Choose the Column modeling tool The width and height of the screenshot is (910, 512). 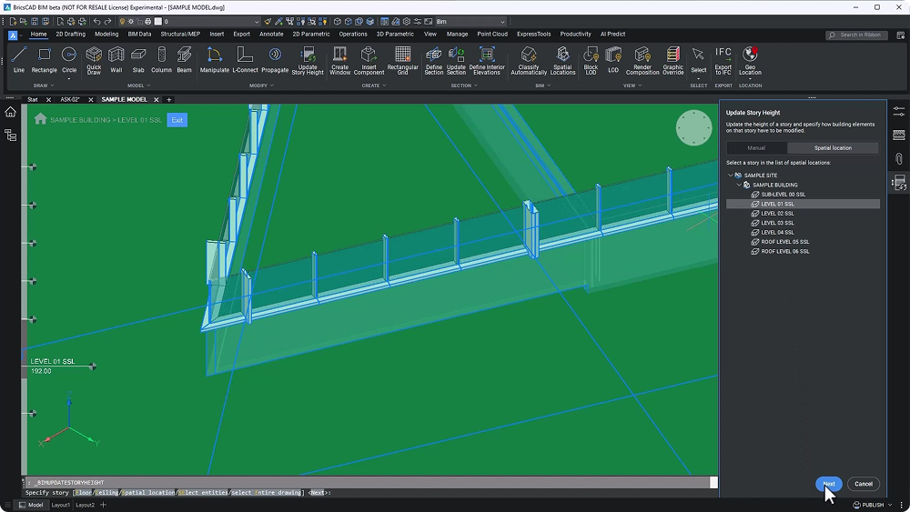tap(161, 60)
